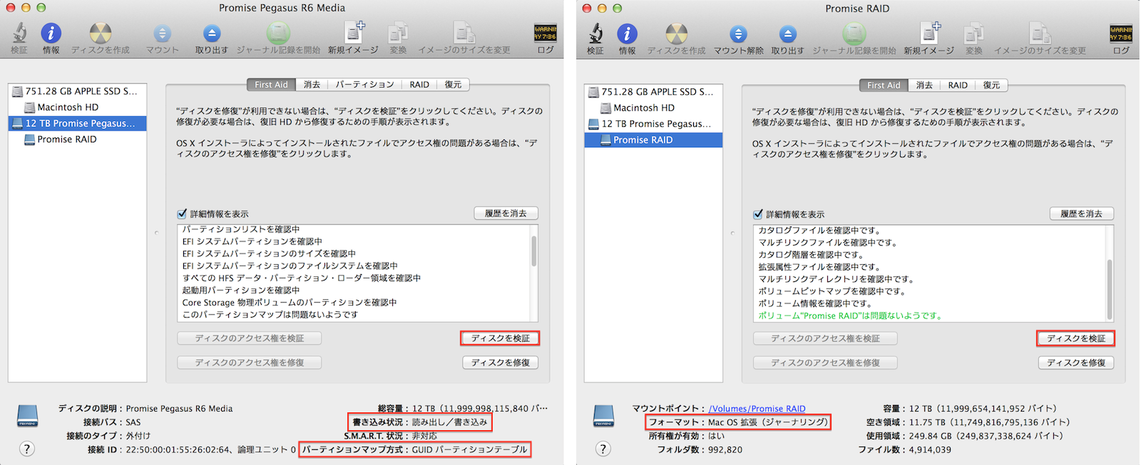Viewport: 1141px width, 465px height.
Task: Select Macintosh HD in Promise Pegasus R6 Media sidebar
Action: pos(78,107)
